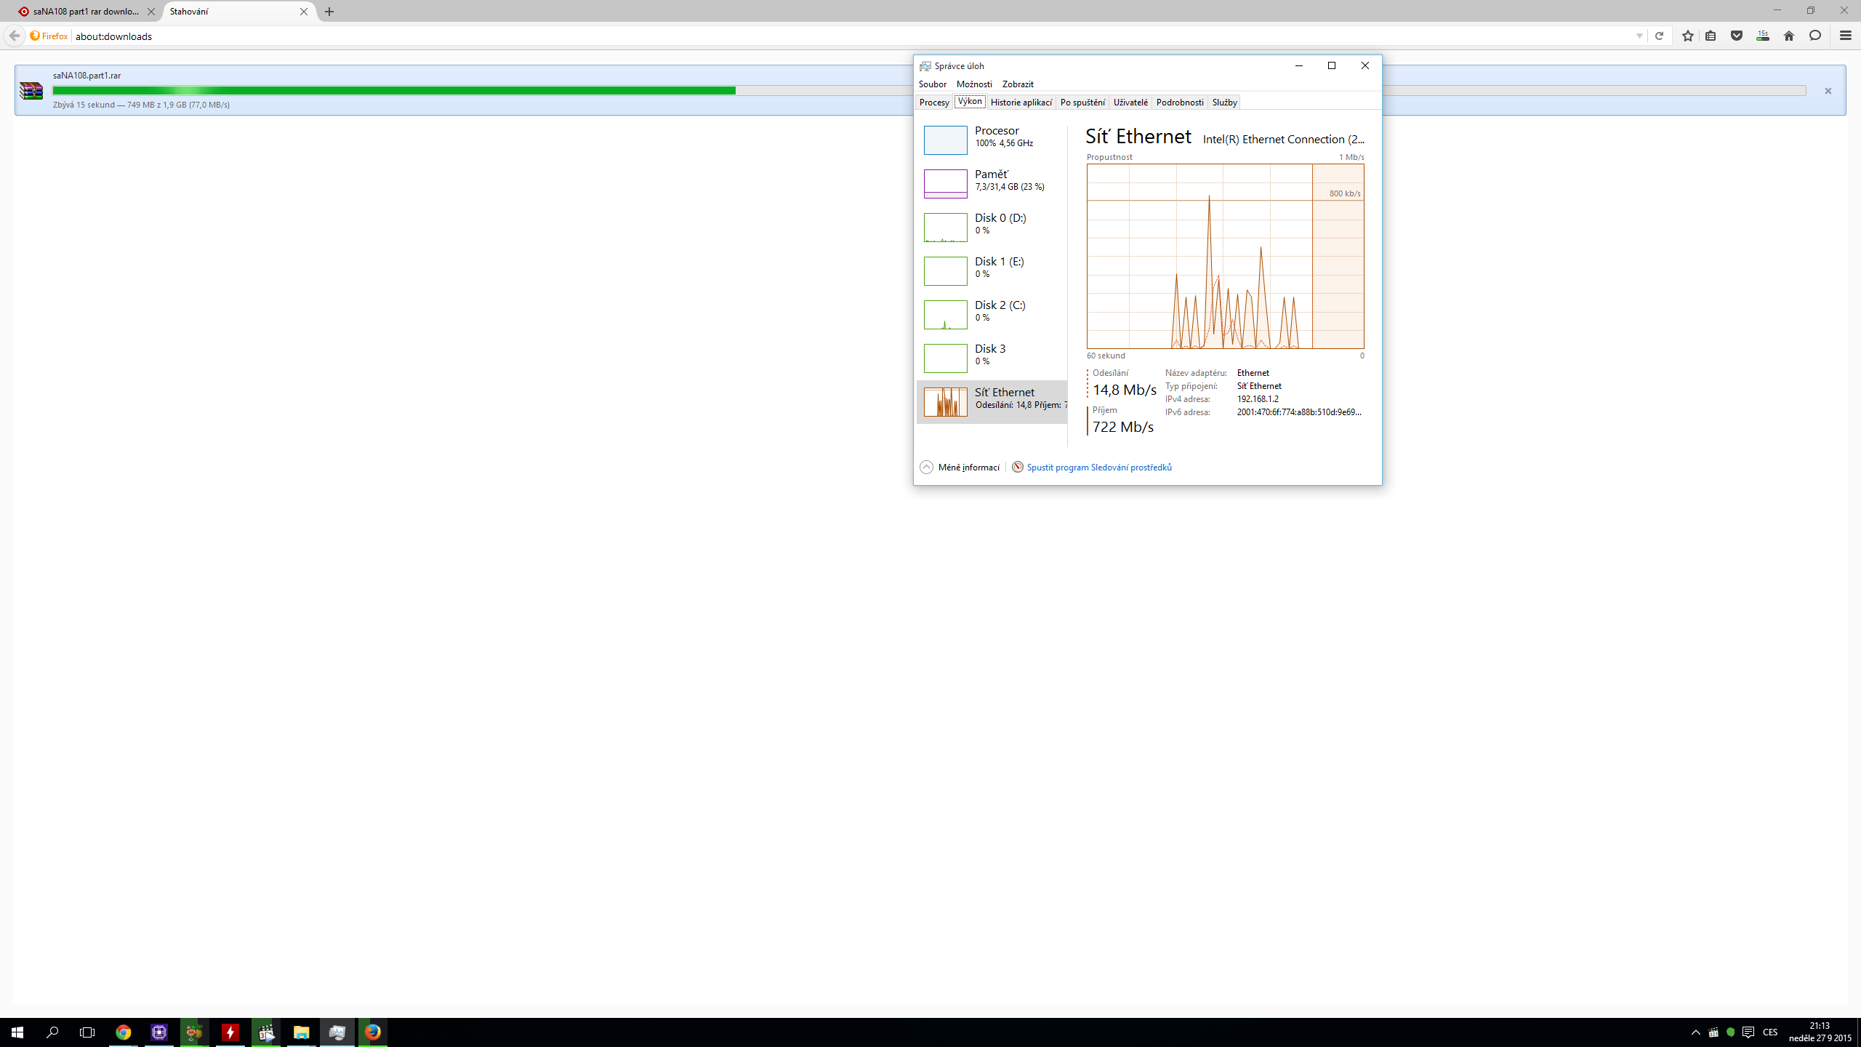Bookmark this page with star icon

click(1687, 36)
